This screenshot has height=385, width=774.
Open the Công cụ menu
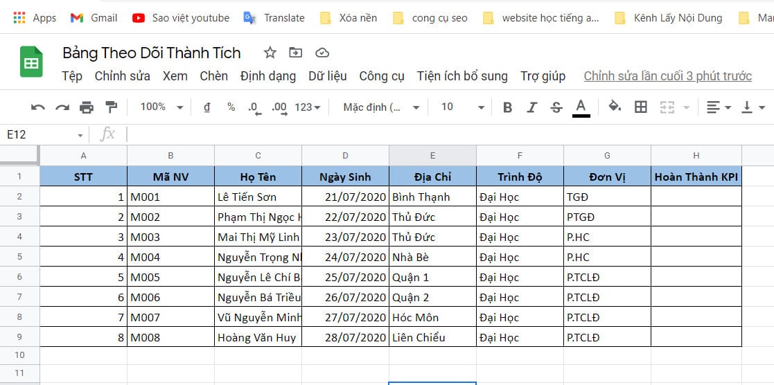(382, 76)
